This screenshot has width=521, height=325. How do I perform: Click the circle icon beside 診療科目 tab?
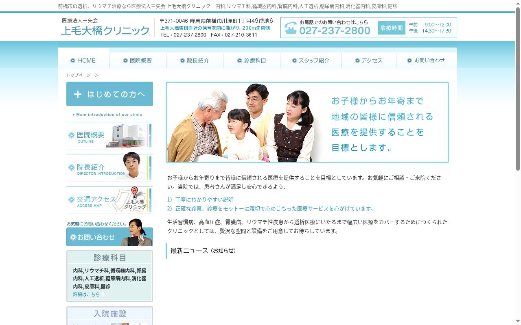240,61
